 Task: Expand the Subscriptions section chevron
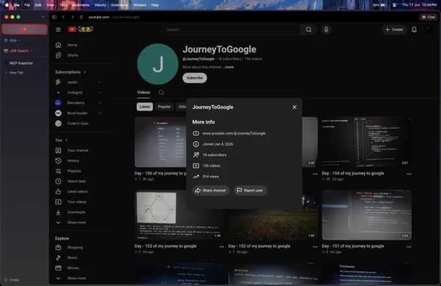85,72
